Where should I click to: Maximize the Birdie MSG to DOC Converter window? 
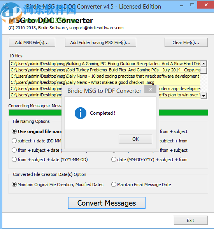pyautogui.click(x=192, y=5)
